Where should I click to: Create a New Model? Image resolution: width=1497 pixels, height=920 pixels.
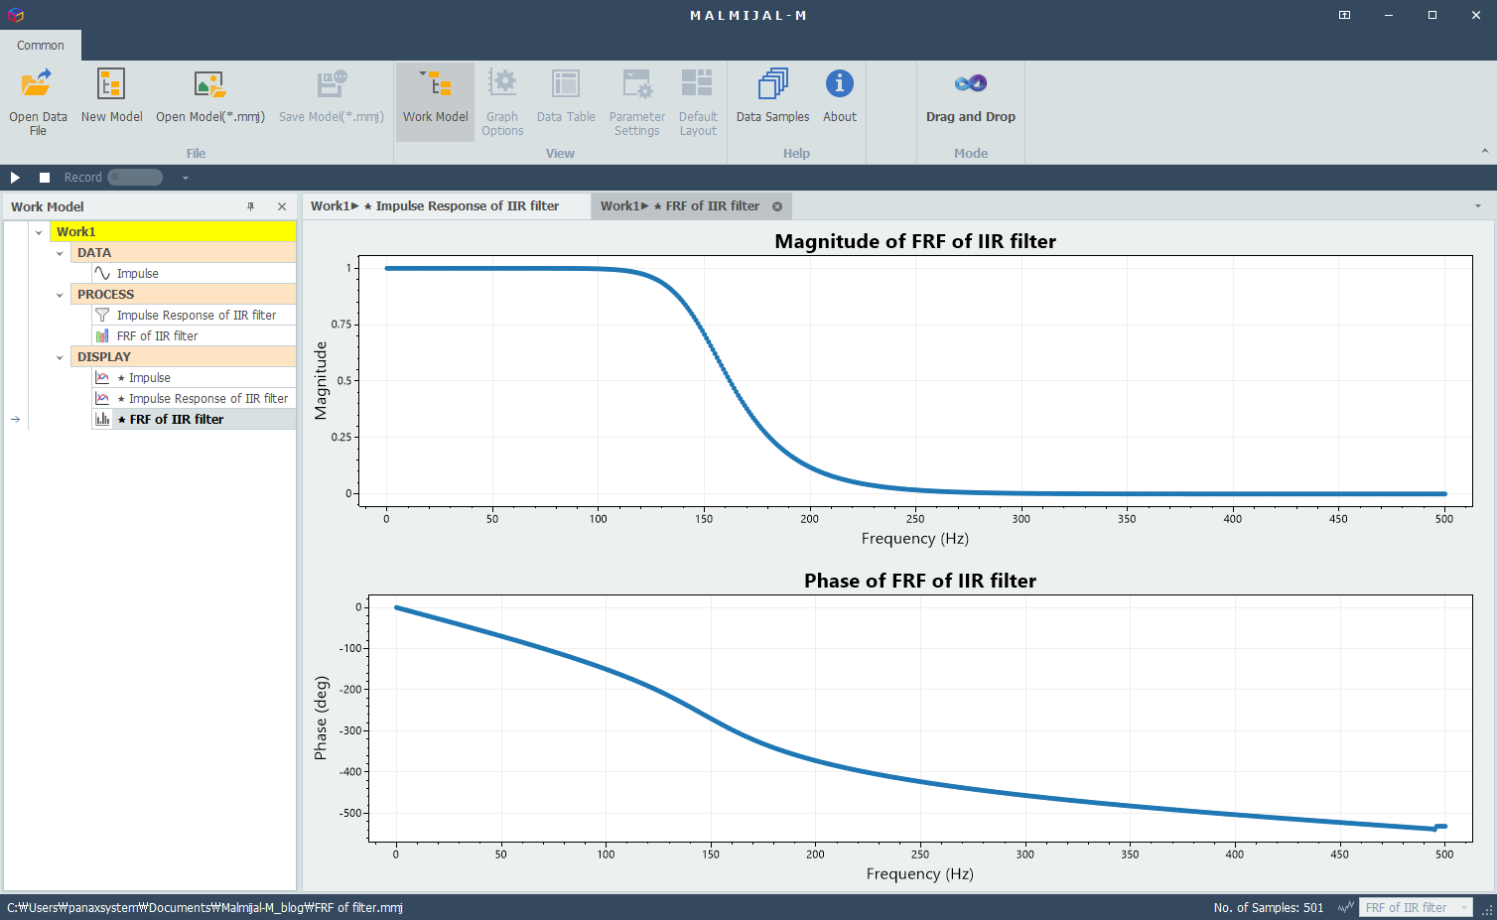click(111, 96)
